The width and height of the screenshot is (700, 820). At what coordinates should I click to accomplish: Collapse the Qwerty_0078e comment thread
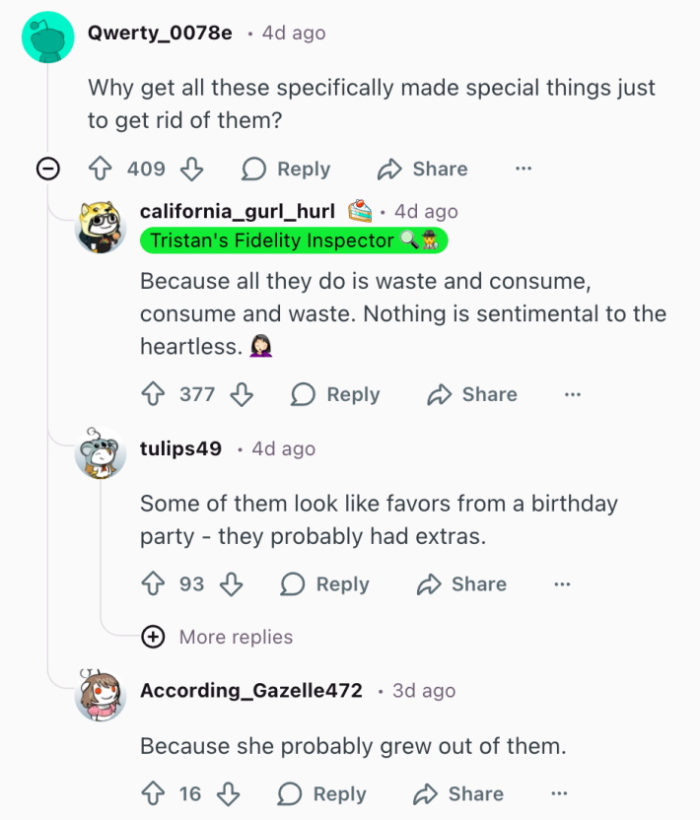(46, 169)
